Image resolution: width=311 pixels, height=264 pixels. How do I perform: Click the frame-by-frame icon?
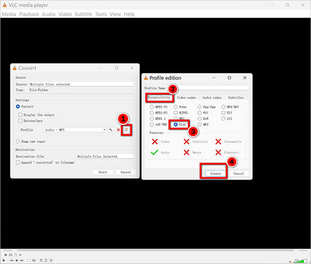[20, 255]
